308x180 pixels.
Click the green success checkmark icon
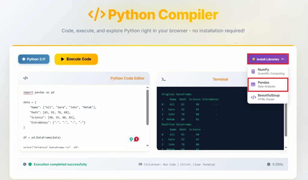pyautogui.click(x=30, y=164)
